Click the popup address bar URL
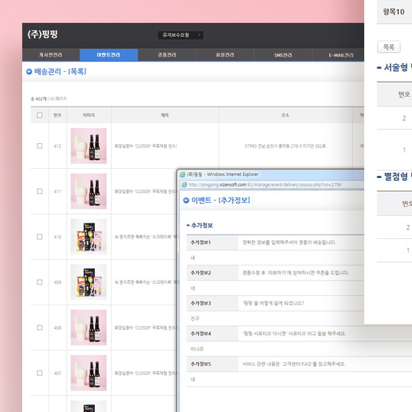 tap(265, 185)
